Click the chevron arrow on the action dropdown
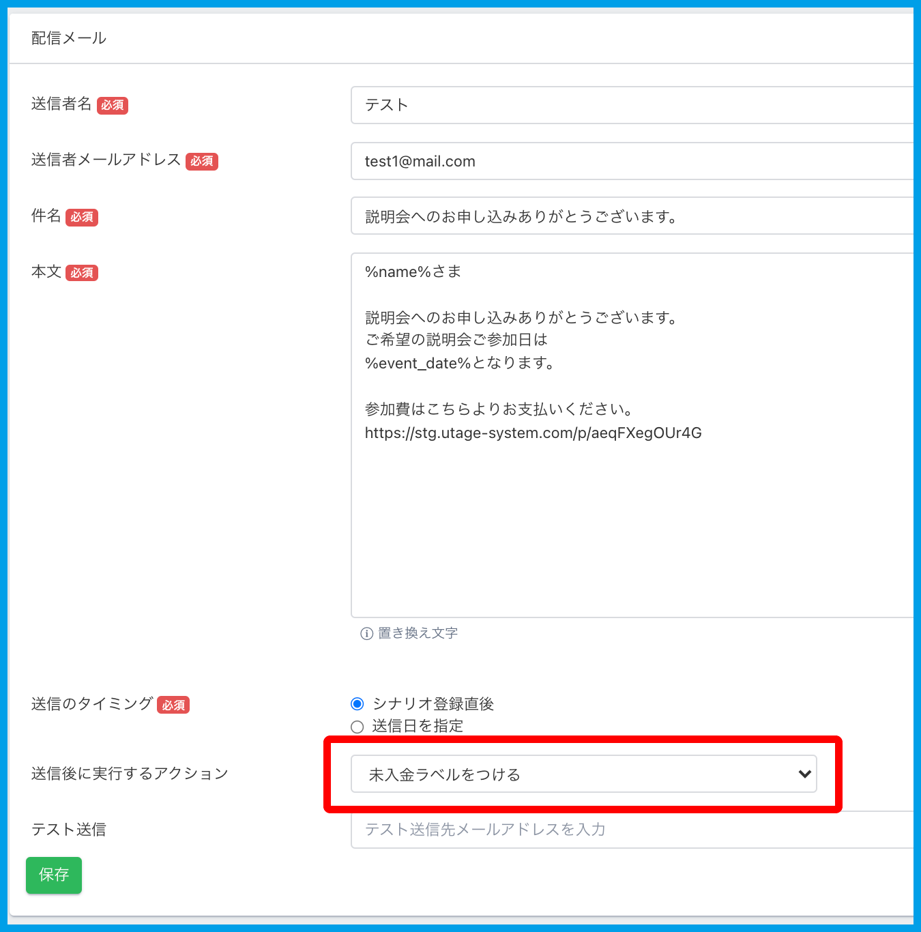The image size is (921, 932). [804, 774]
